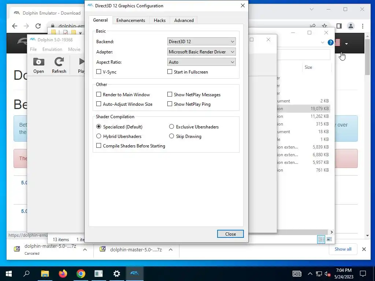375x281 pixels.
Task: Open the Chrome profile avatar
Action: [350, 26]
